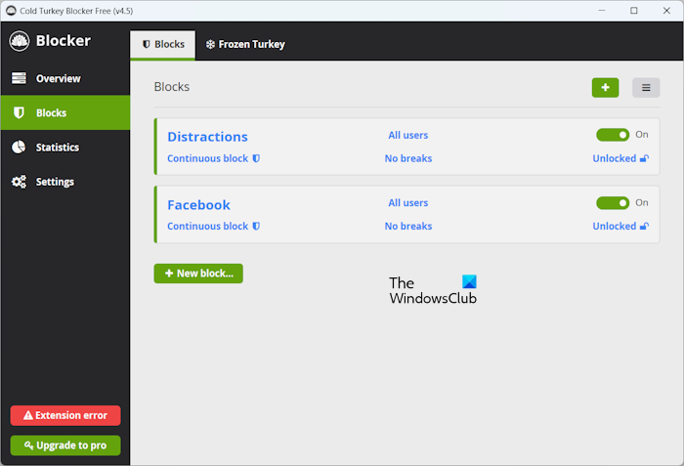The height and width of the screenshot is (466, 684).
Task: Close the Cold Turkey Blocker window
Action: (x=666, y=11)
